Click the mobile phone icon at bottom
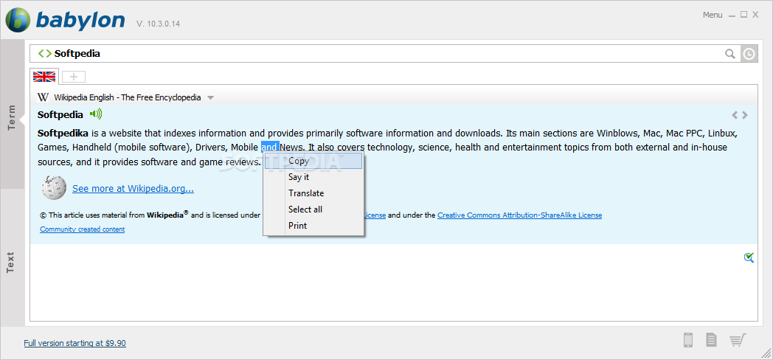 [688, 340]
